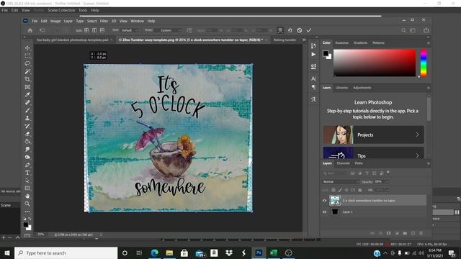Toggle lock all padlock icon
The width and height of the screenshot is (461, 259).
pos(360,190)
